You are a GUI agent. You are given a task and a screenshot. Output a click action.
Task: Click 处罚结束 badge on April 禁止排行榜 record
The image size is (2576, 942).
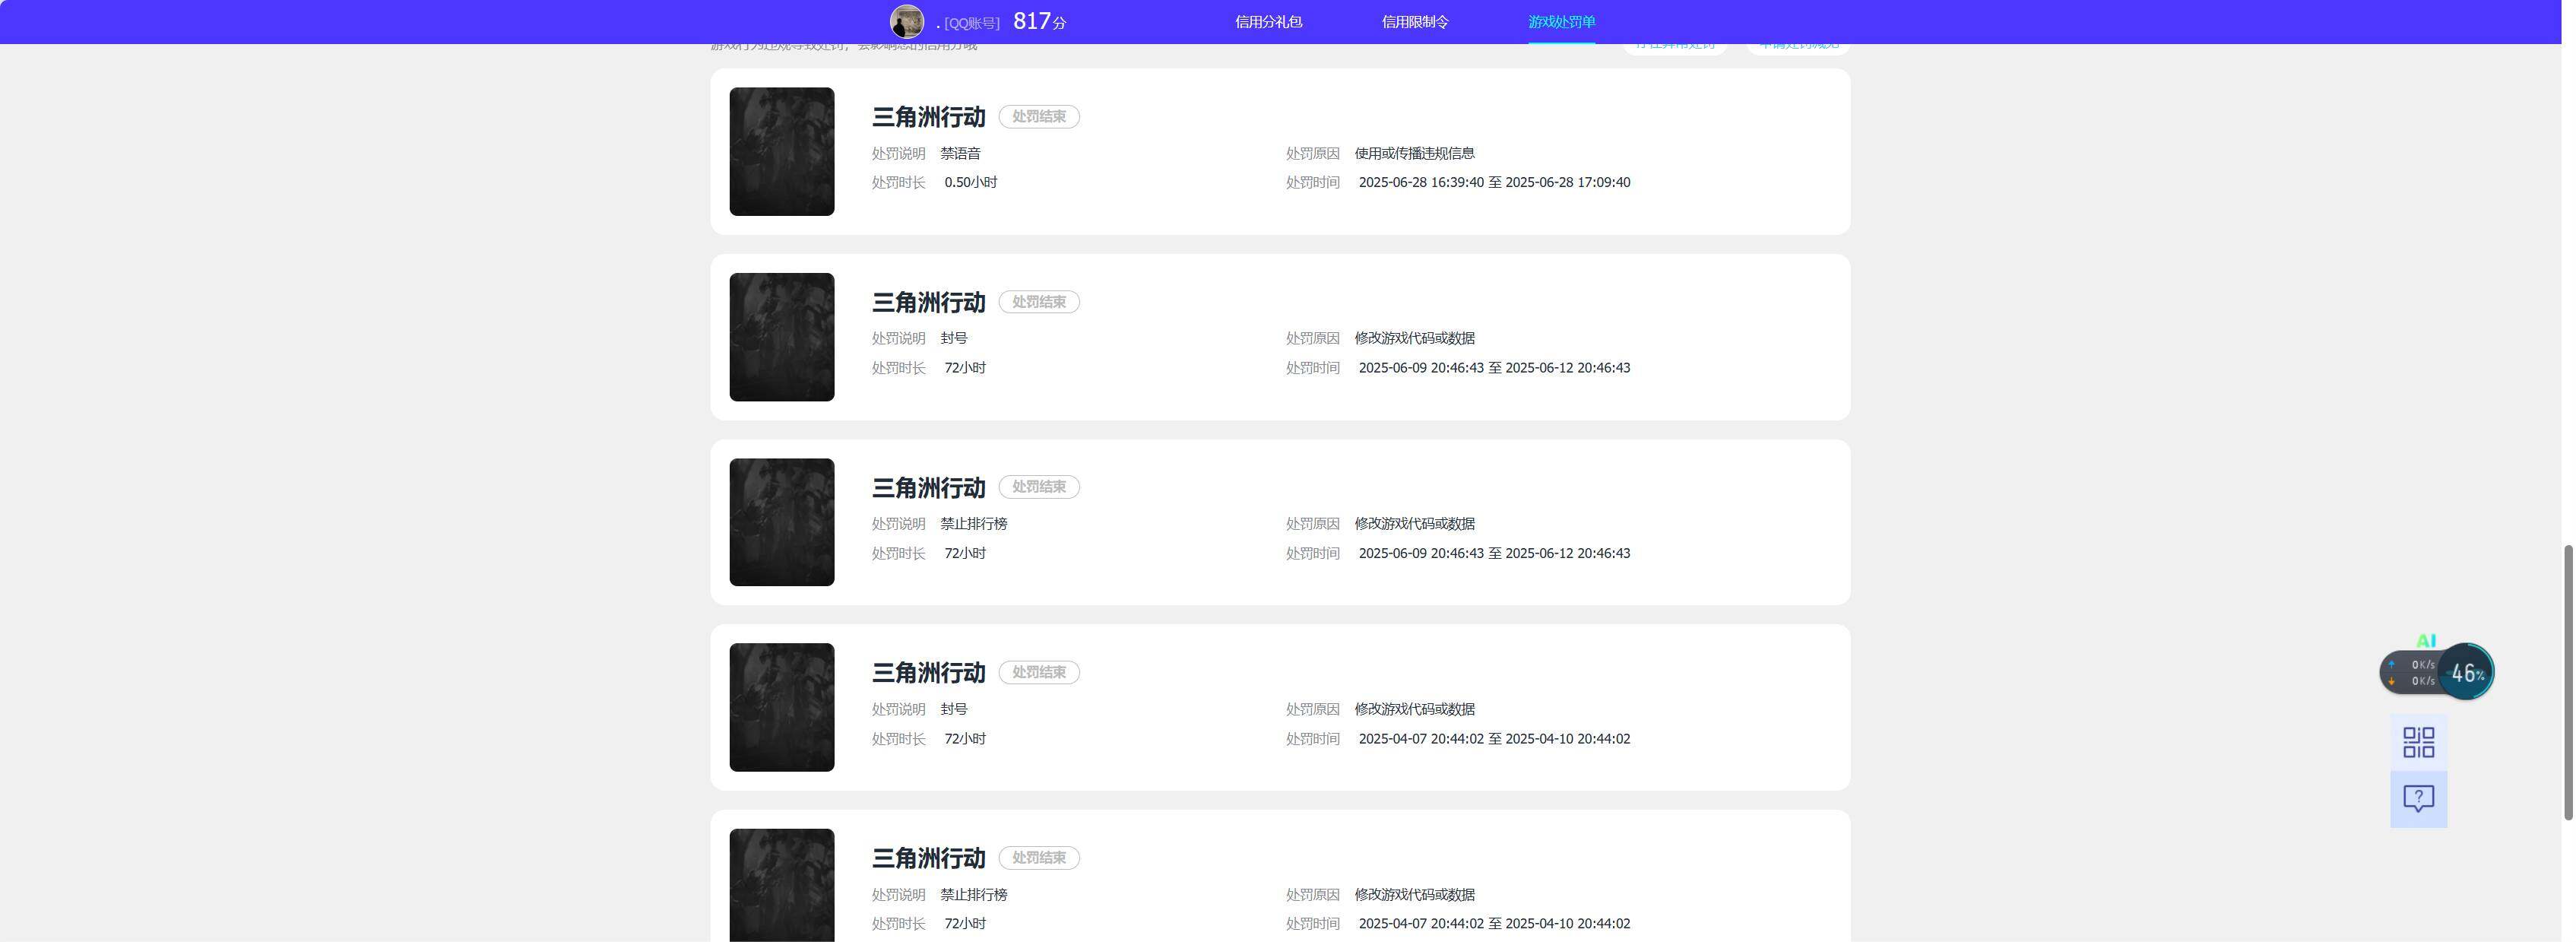(x=1038, y=858)
